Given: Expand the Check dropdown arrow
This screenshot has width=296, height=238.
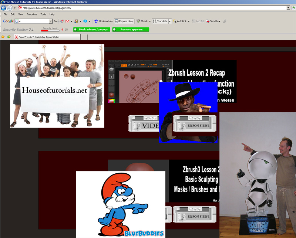Looking at the screenshot, I should [150, 21].
